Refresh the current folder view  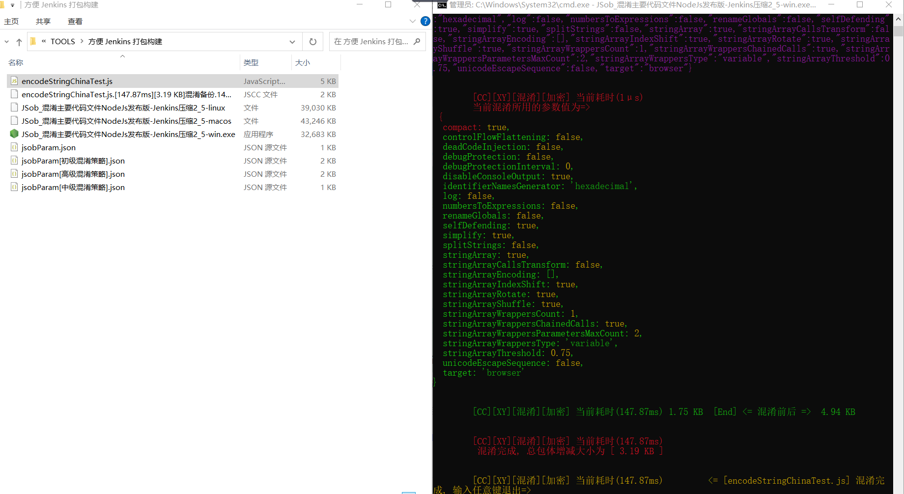point(313,42)
